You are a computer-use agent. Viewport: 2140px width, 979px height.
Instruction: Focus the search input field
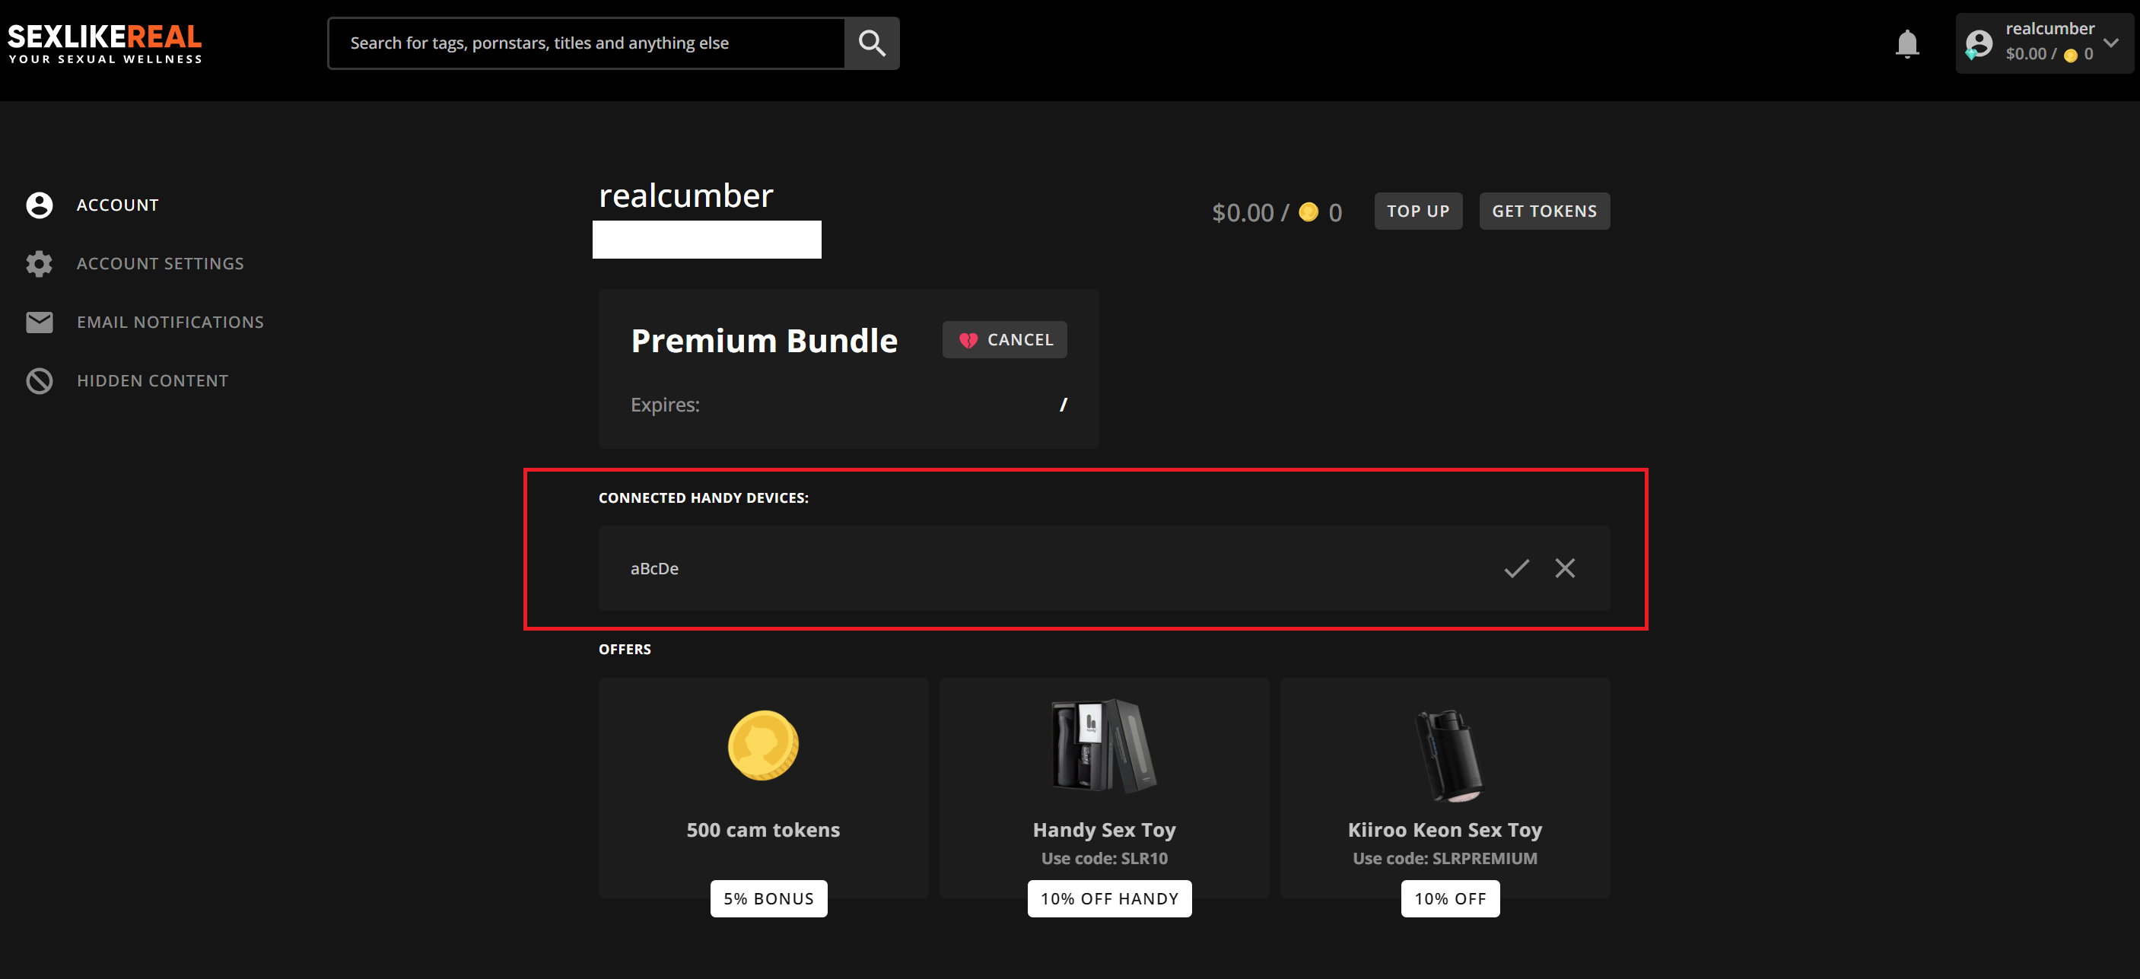pyautogui.click(x=587, y=43)
